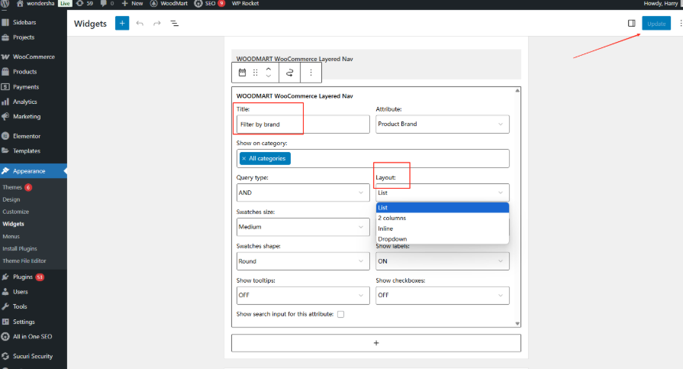Open the widget block options (three dots)
The image size is (683, 369).
coord(311,73)
